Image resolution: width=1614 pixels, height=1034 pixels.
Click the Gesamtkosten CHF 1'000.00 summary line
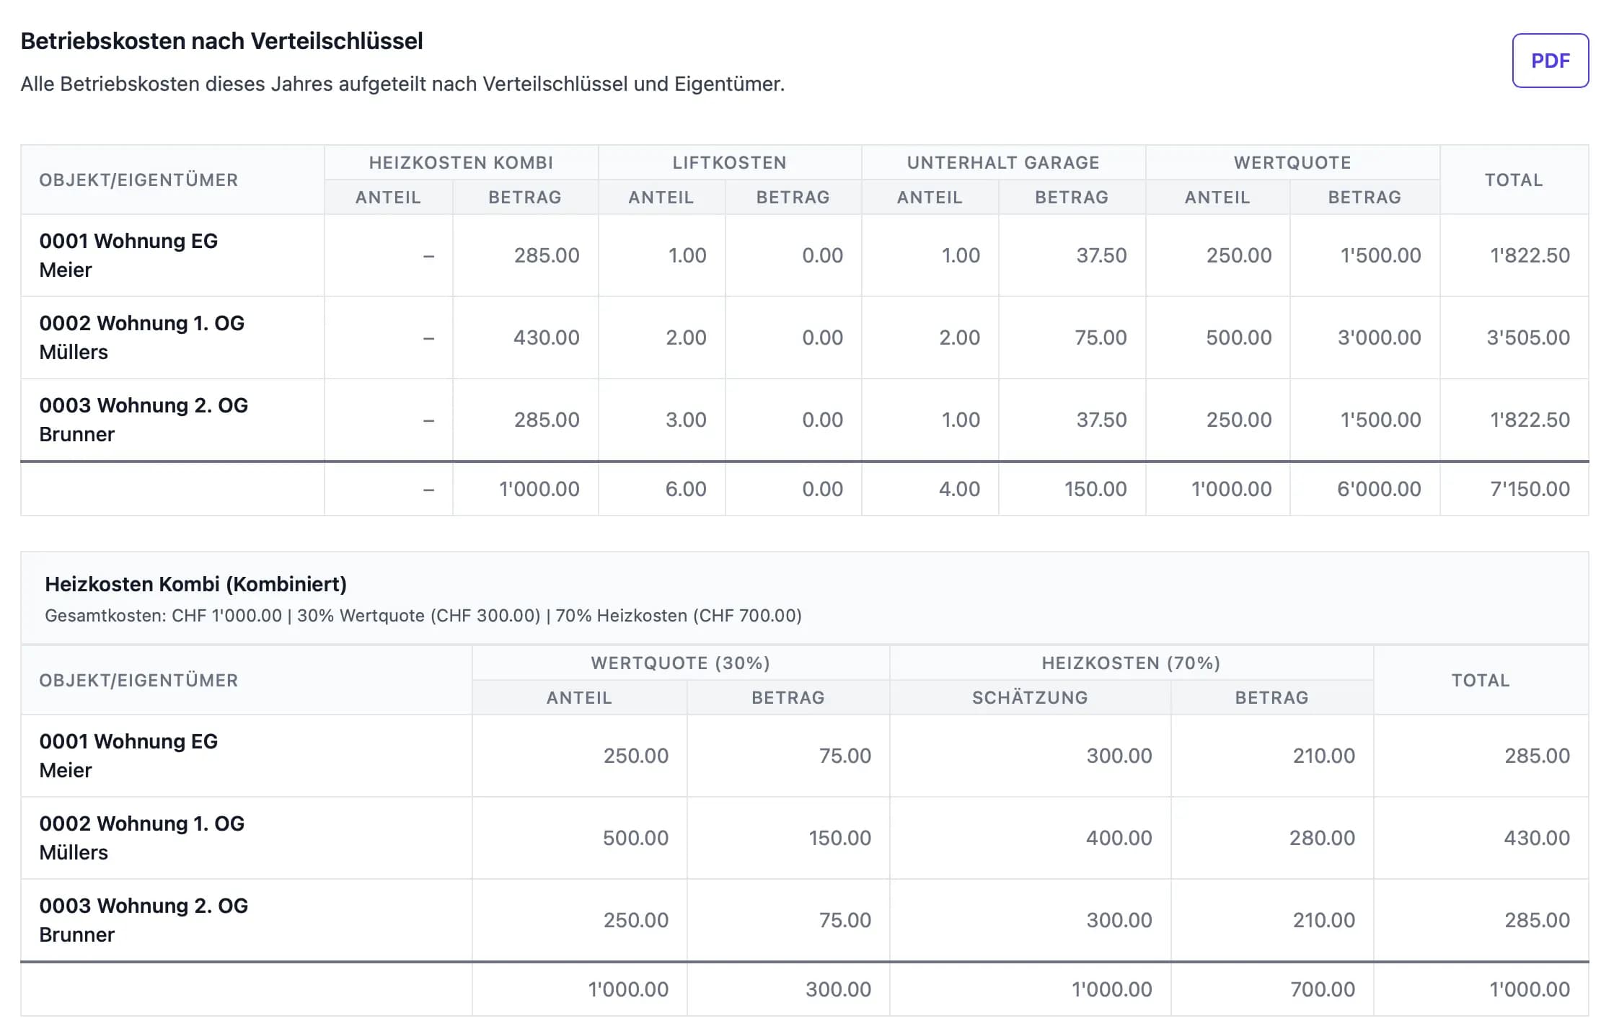(423, 616)
